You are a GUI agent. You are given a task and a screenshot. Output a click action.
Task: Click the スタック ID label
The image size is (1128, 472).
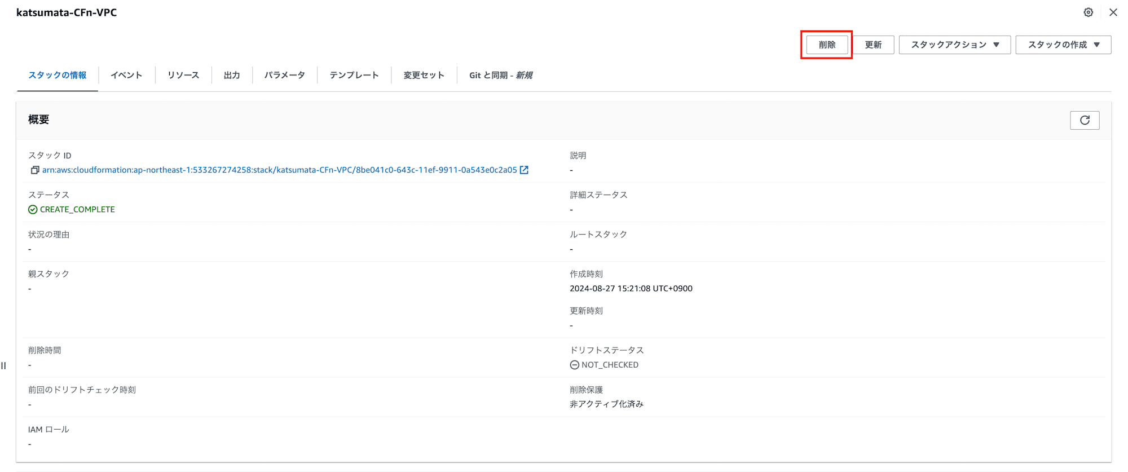coord(50,155)
